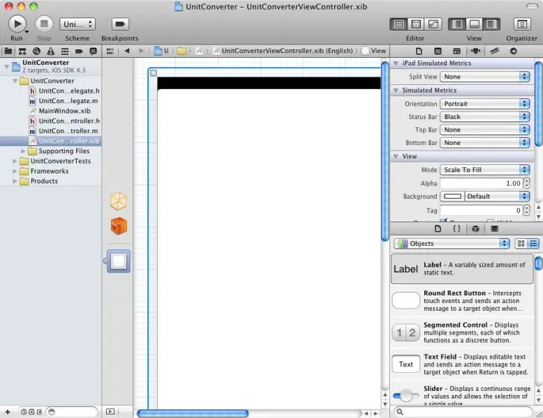This screenshot has height=418, width=543.
Task: Open the Objects library dropdown
Action: [x=452, y=244]
